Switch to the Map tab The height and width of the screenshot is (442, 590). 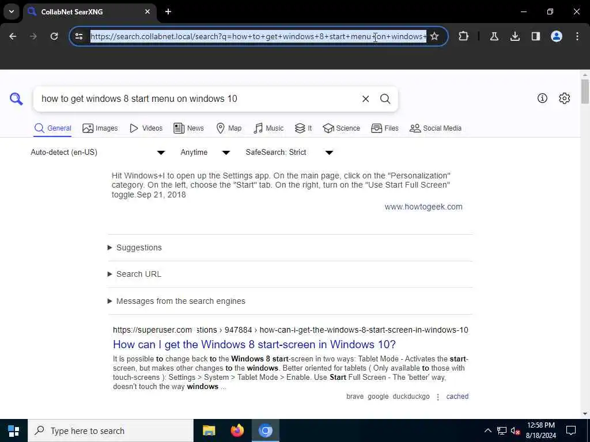(229, 128)
